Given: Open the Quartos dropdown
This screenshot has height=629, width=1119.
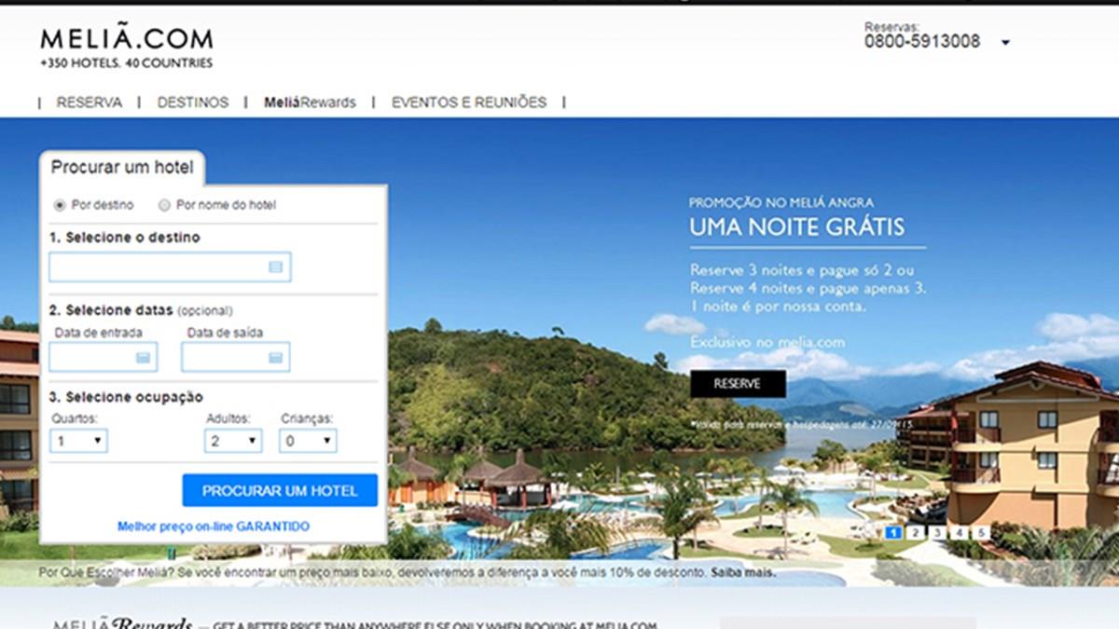Looking at the screenshot, I should (x=79, y=441).
